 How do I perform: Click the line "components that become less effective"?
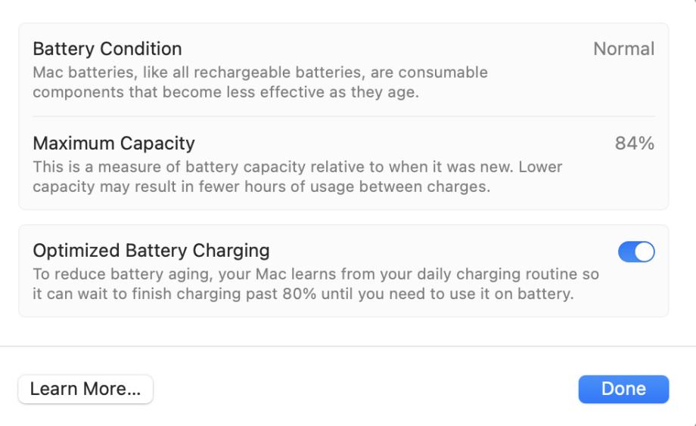tap(225, 92)
